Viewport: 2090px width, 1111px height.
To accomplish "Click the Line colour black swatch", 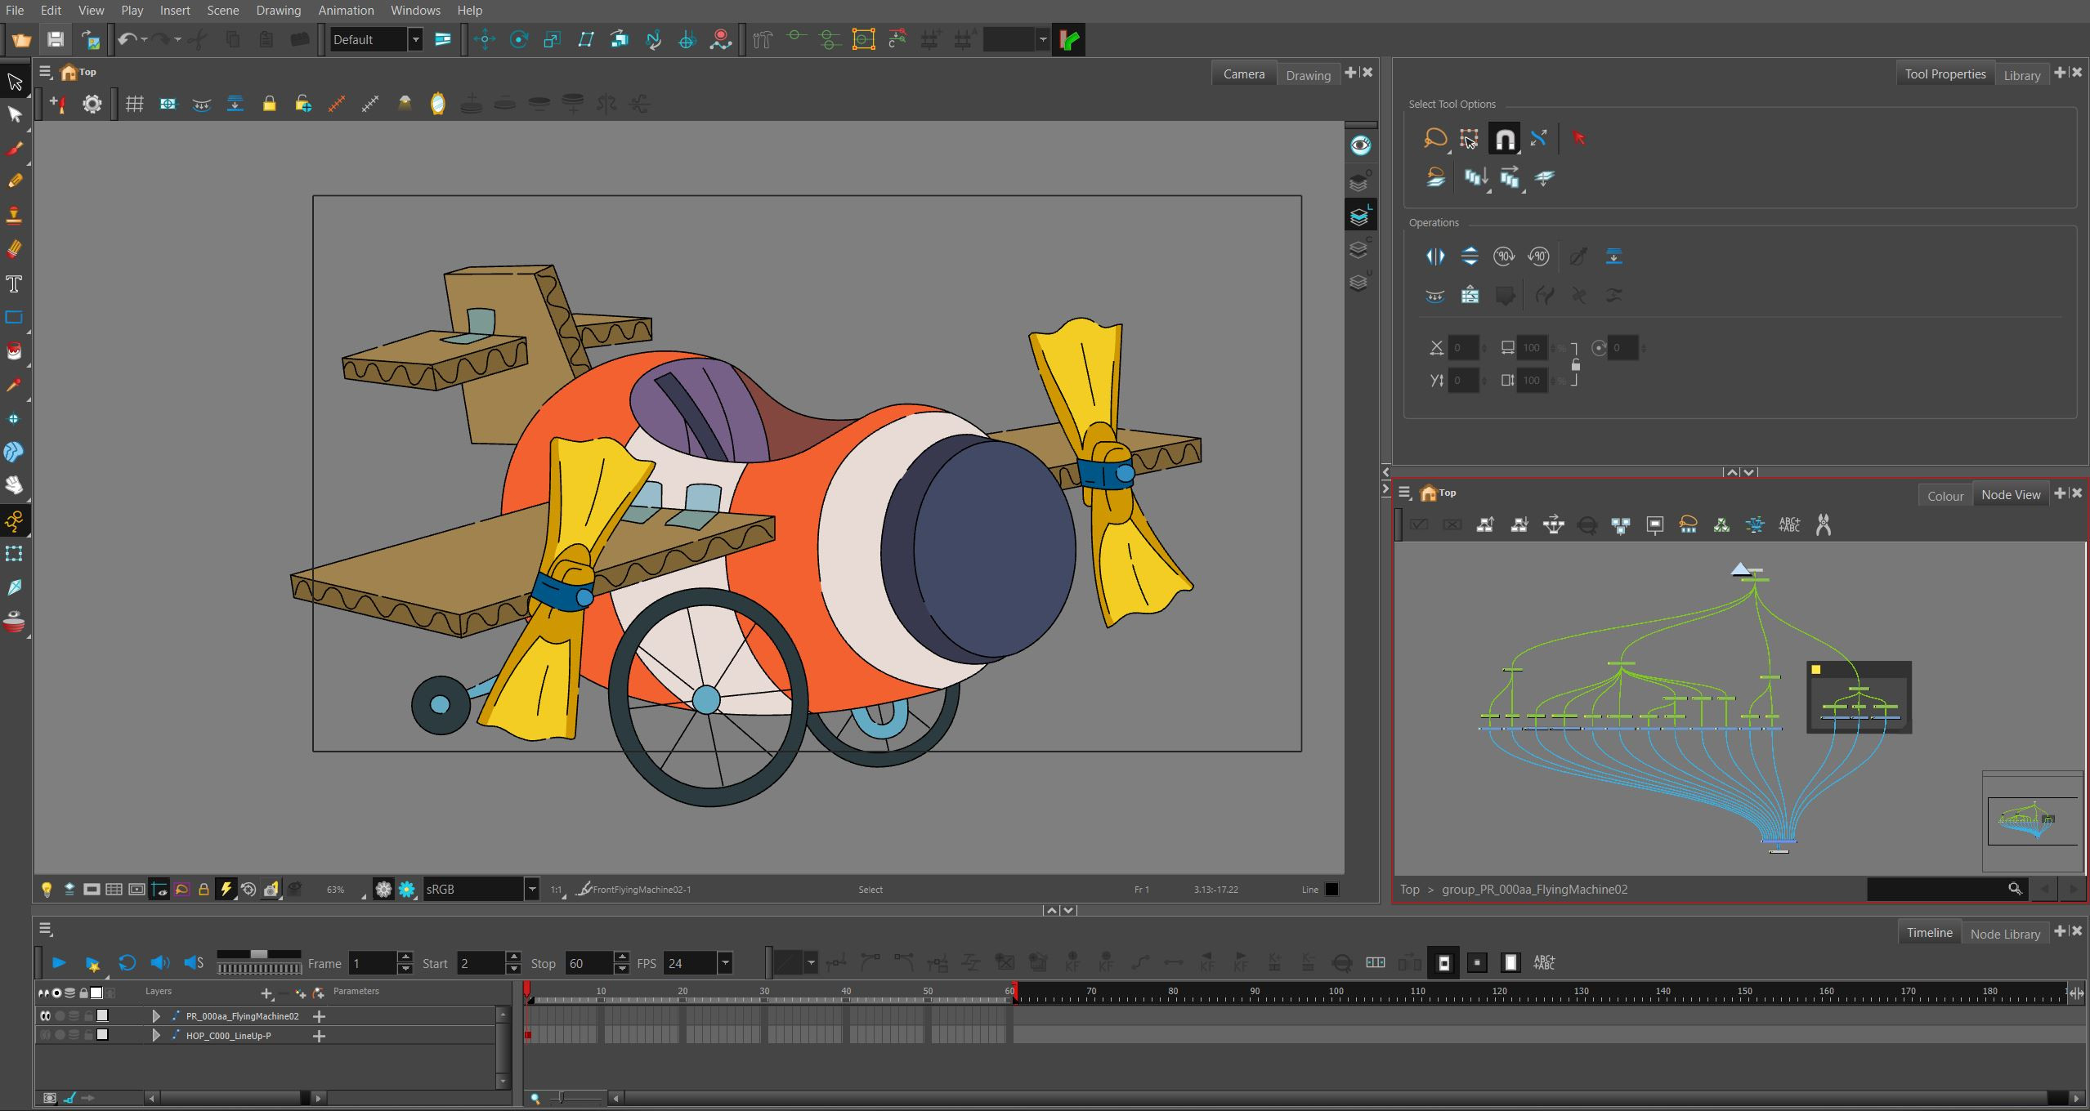I will pyautogui.click(x=1331, y=890).
